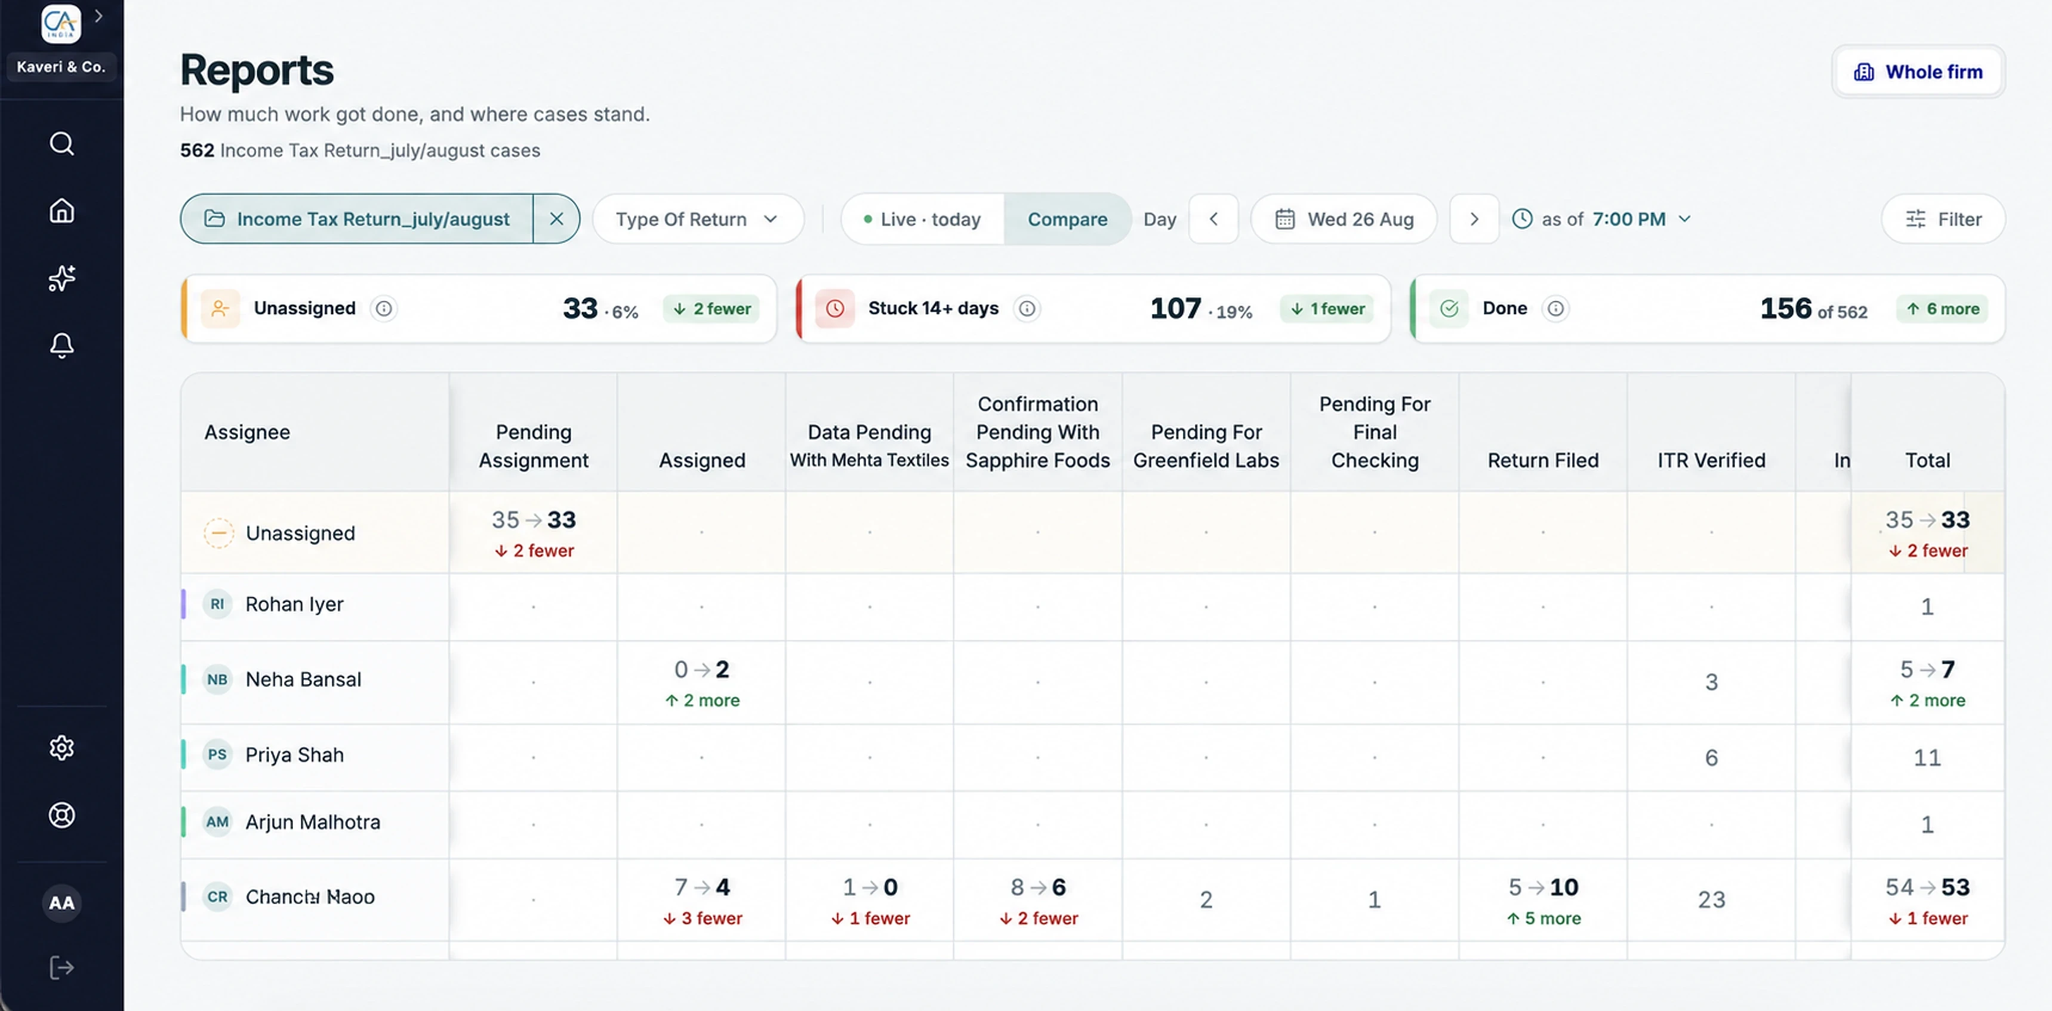Go to Home via sidebar icon

(x=61, y=211)
